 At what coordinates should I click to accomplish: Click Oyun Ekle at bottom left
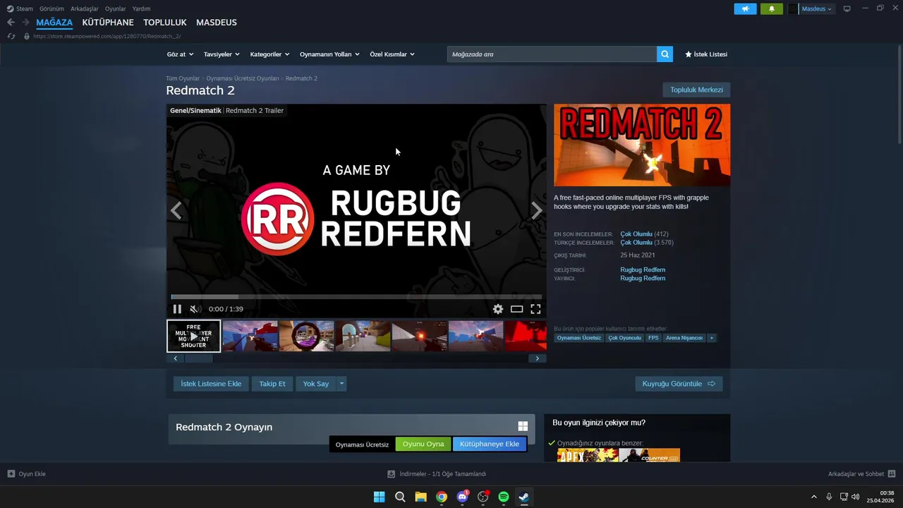click(27, 474)
